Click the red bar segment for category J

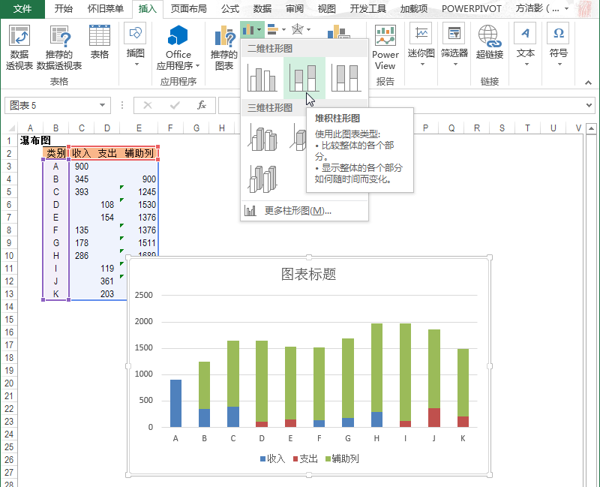(434, 417)
